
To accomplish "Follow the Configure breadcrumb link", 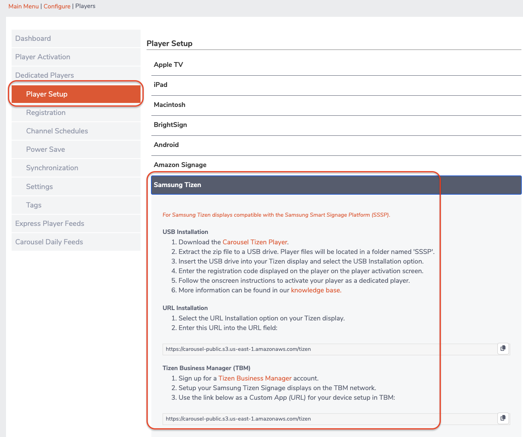I will pos(57,6).
